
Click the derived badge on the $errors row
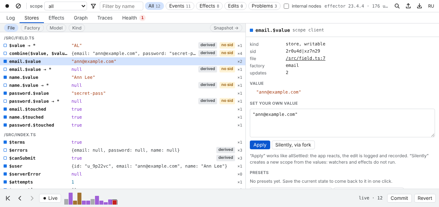click(225, 150)
